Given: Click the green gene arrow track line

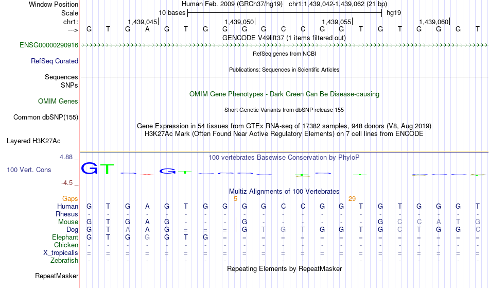Looking at the screenshot, I should pyautogui.click(x=284, y=45).
